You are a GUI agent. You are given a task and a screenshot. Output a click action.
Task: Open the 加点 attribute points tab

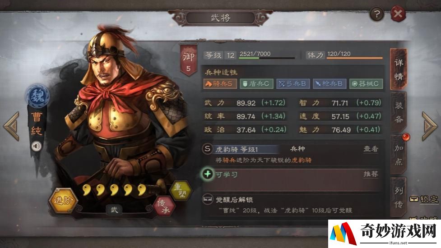click(x=399, y=155)
